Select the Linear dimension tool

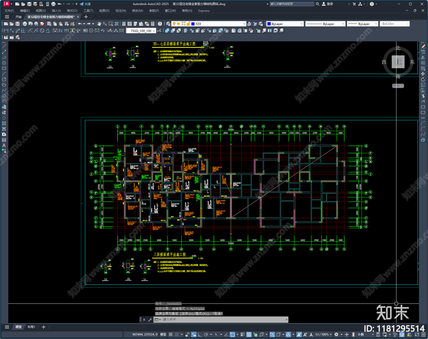(x=6, y=31)
